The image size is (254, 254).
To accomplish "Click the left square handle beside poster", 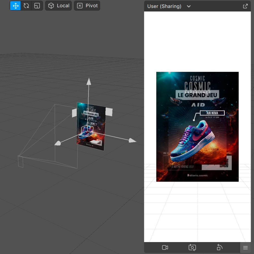I will pos(74,113).
